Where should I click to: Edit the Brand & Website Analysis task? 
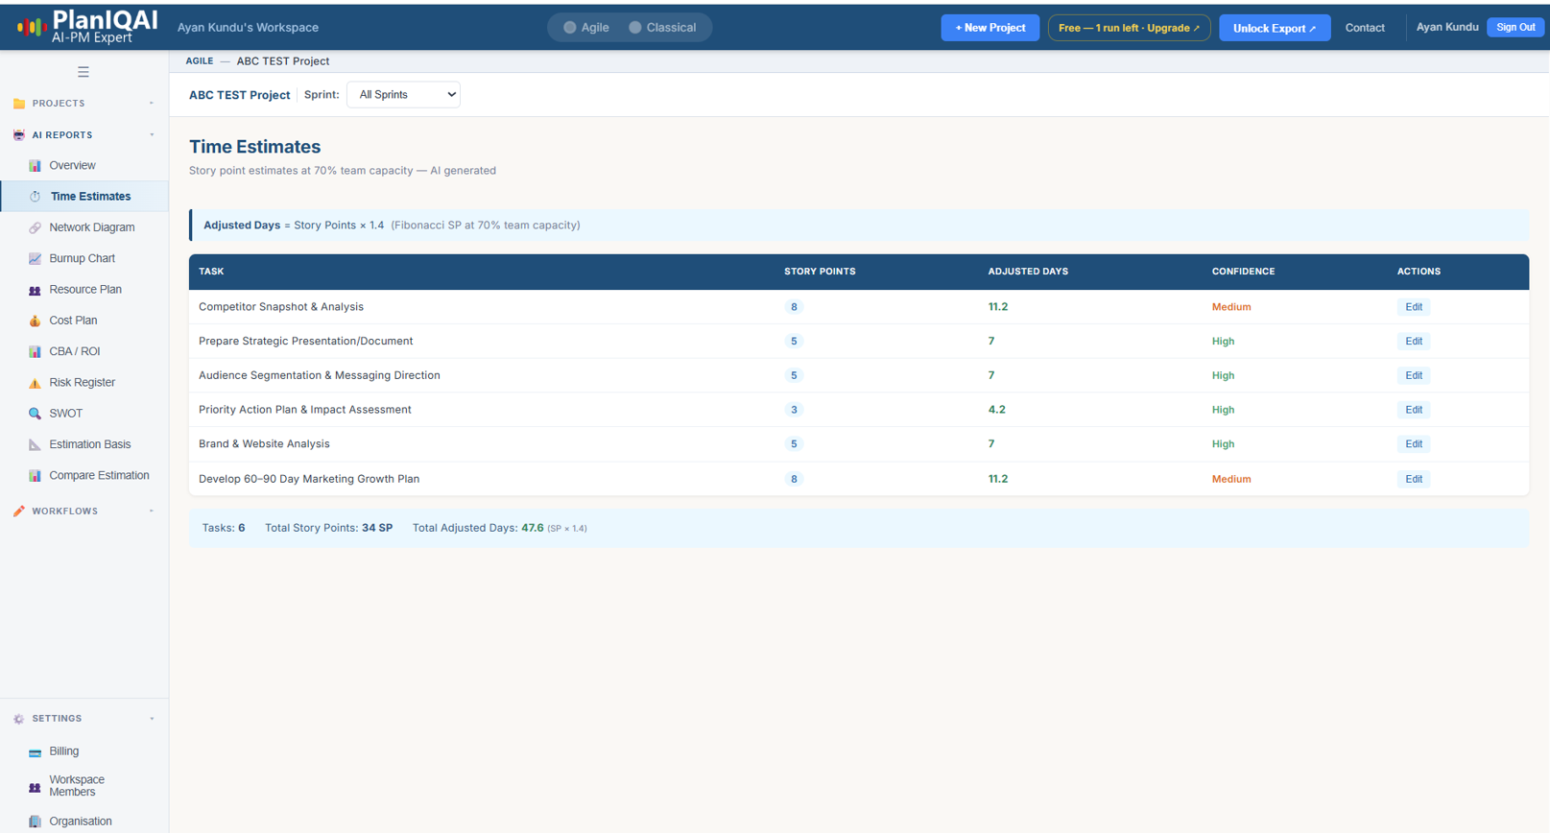[x=1414, y=443]
